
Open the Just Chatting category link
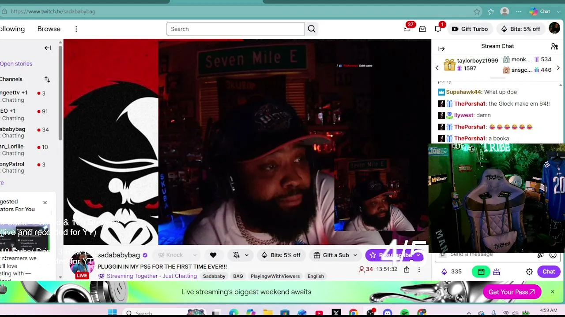[180, 276]
